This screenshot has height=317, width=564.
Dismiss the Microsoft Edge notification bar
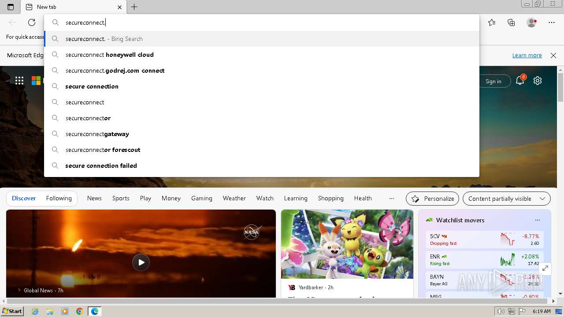(553, 55)
